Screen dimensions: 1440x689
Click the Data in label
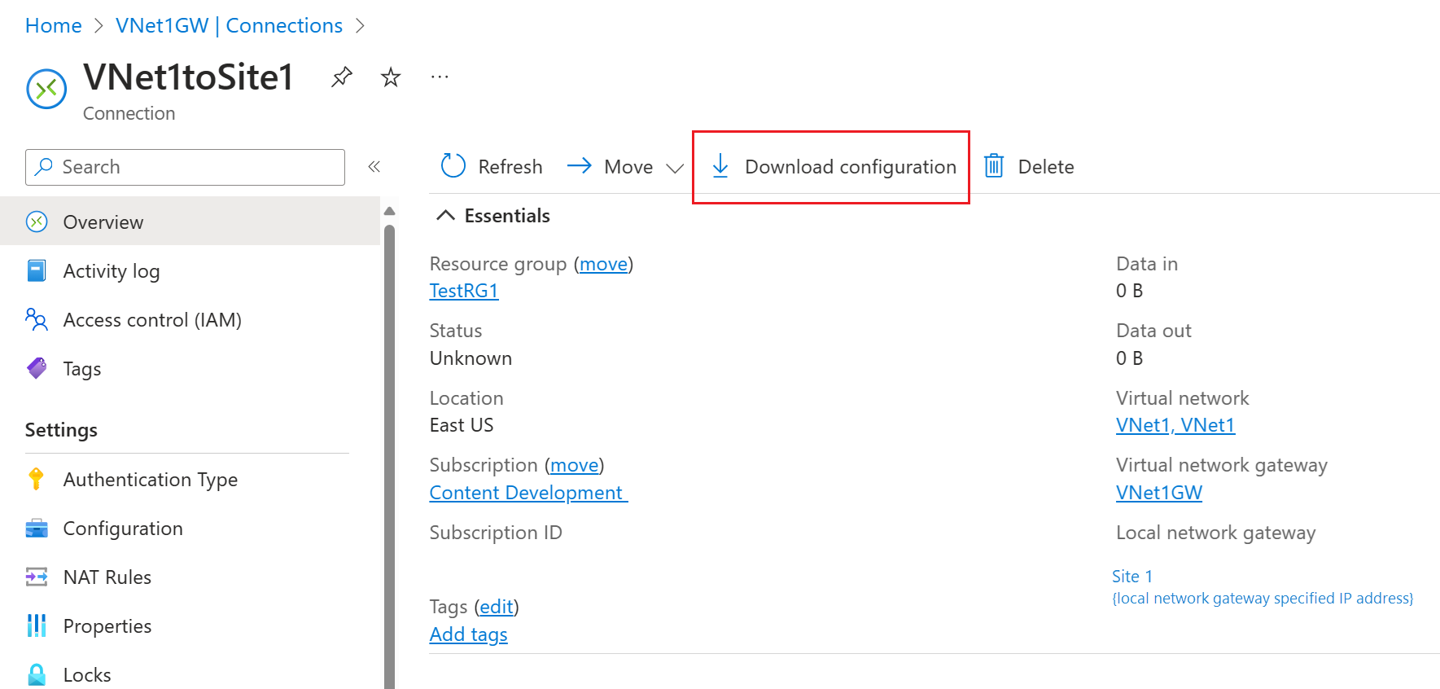(1147, 264)
